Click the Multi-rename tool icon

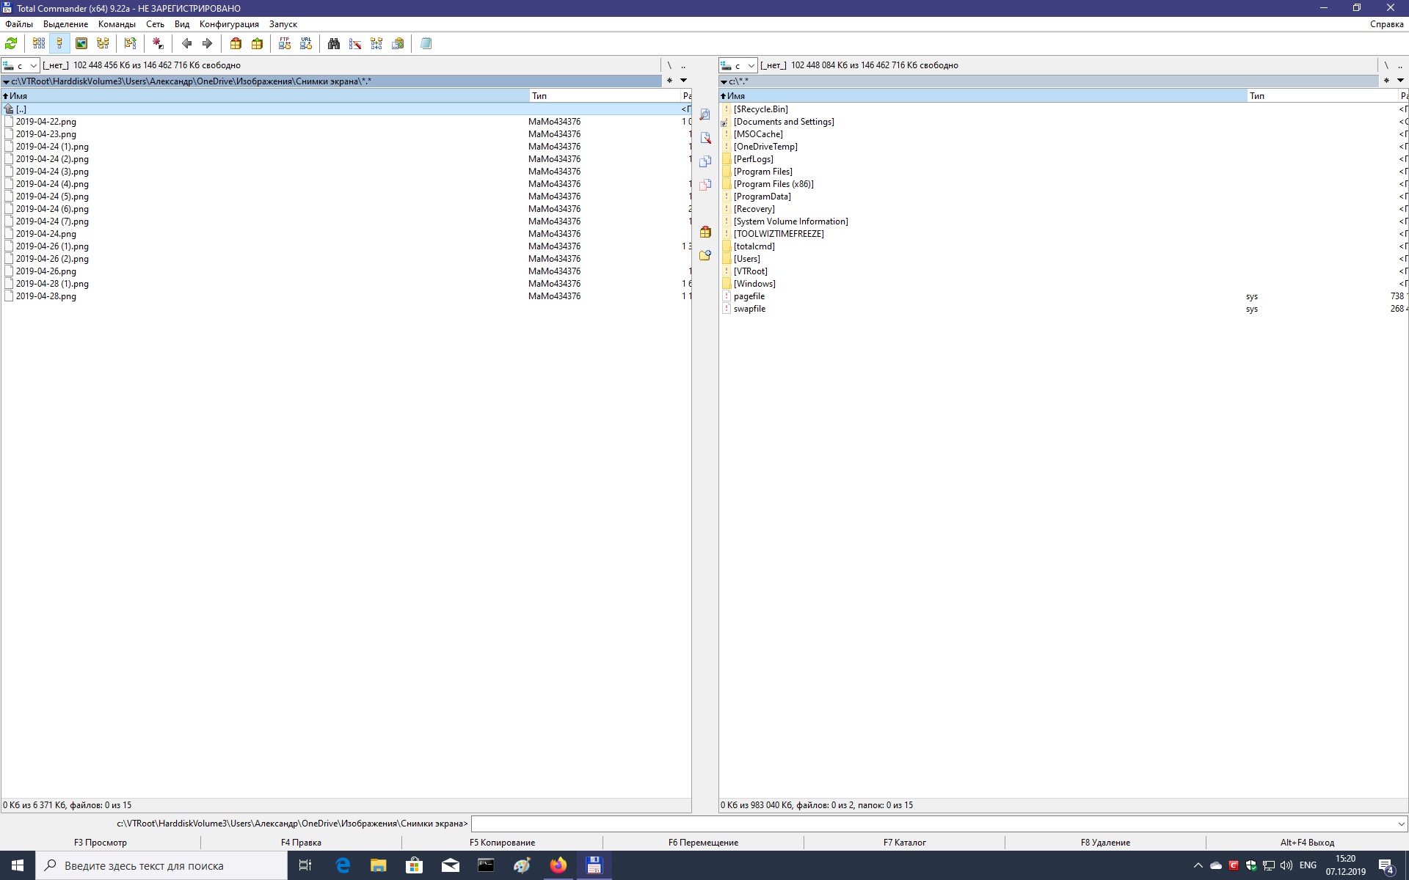355,44
